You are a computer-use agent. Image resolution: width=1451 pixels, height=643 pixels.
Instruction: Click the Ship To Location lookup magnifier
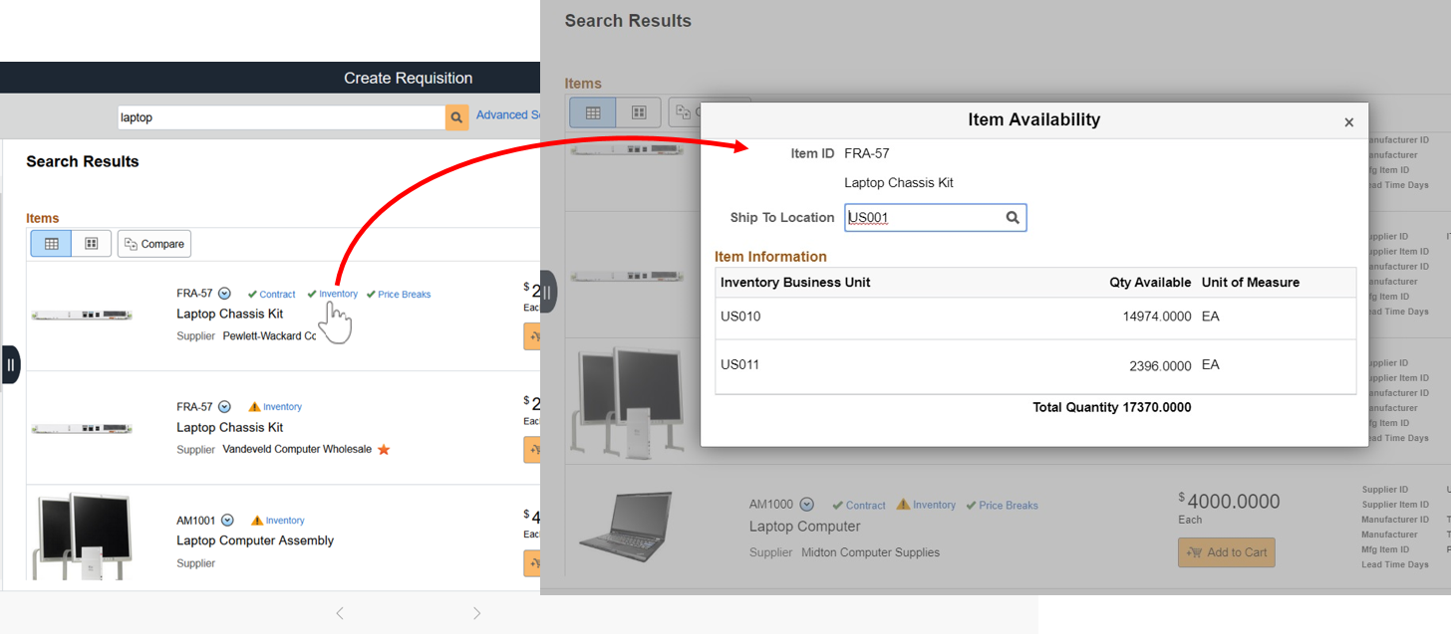(1013, 218)
